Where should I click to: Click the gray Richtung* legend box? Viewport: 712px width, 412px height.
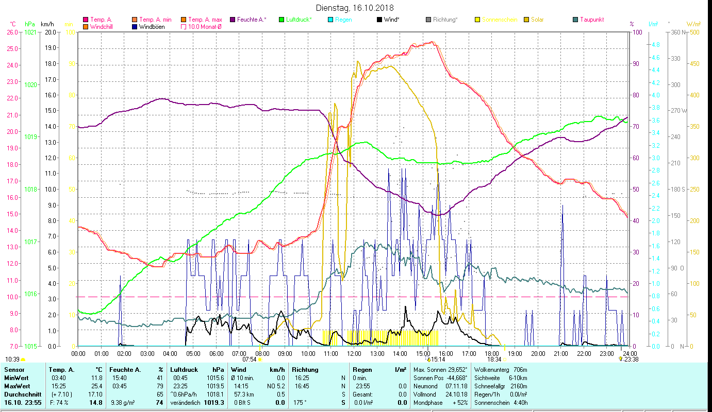point(428,20)
